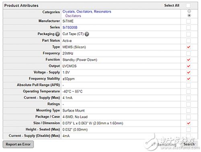This screenshot has width=201, height=152.
Task: Check the Manufacturer SiTIME checkbox
Action: (189, 21)
